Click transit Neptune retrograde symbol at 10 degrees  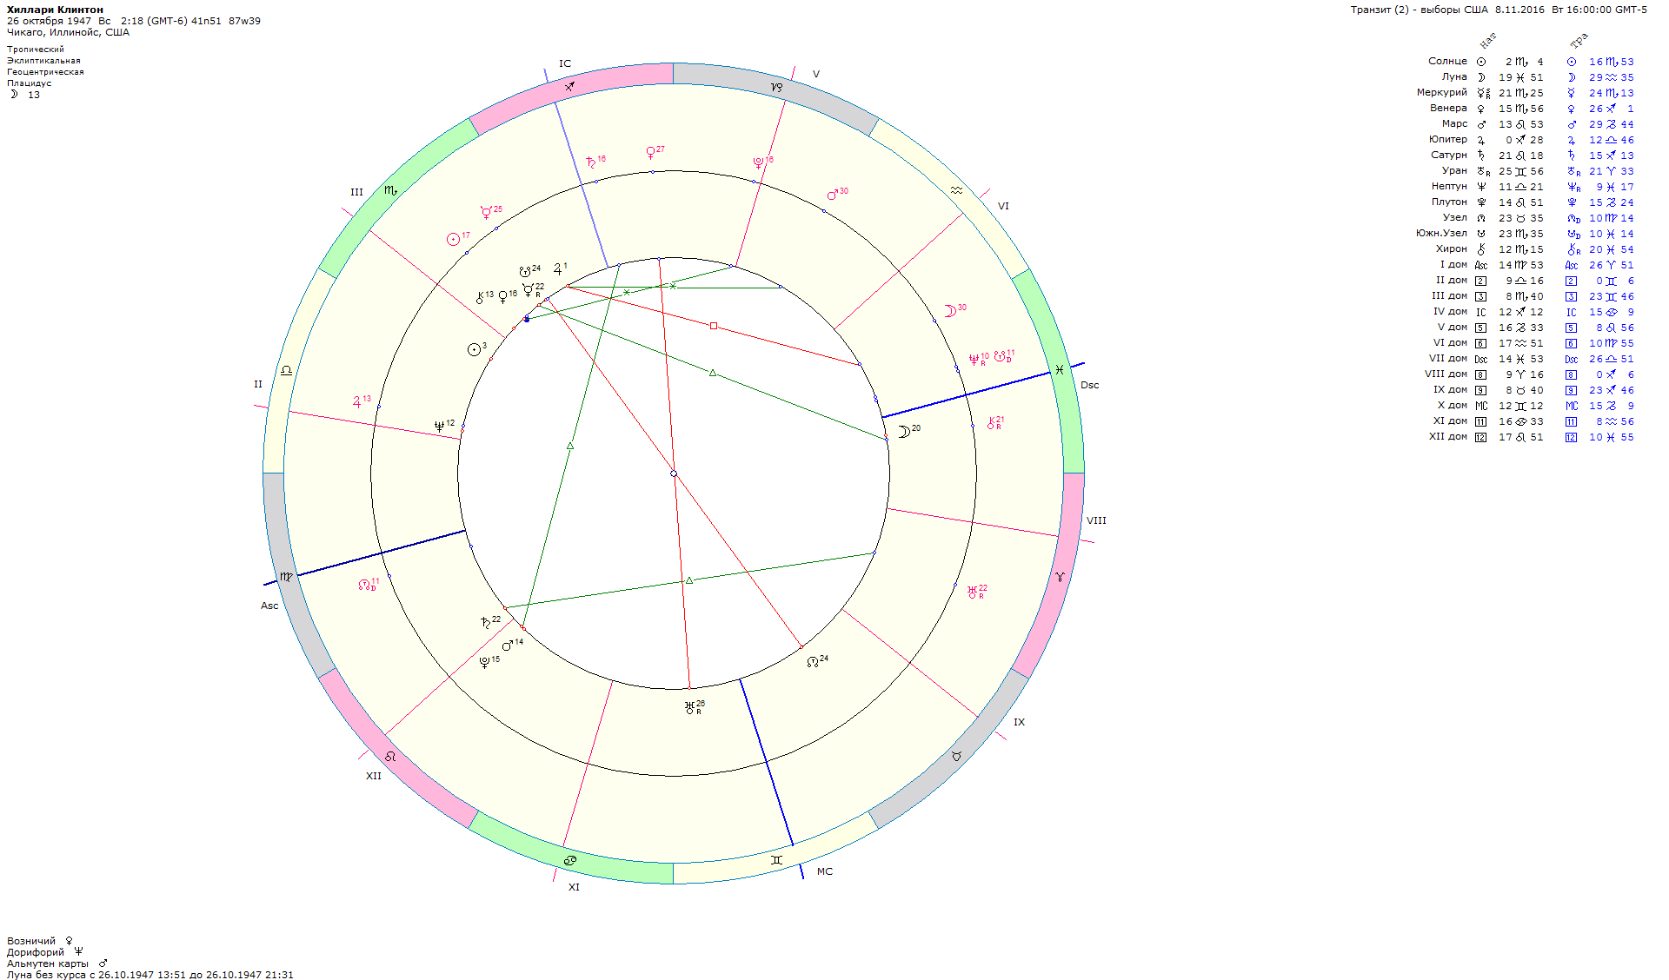tap(974, 360)
